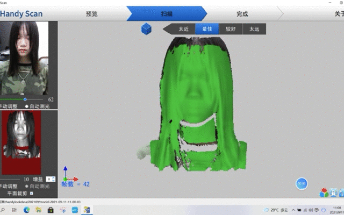The image size is (344, 215).
Task: Click the Handy Scan app taskbar icon
Action: pyautogui.click(x=87, y=210)
